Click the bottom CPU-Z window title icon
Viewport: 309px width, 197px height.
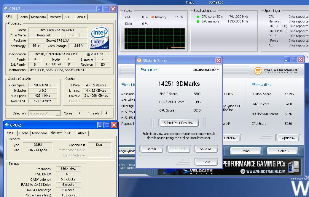click(x=7, y=125)
